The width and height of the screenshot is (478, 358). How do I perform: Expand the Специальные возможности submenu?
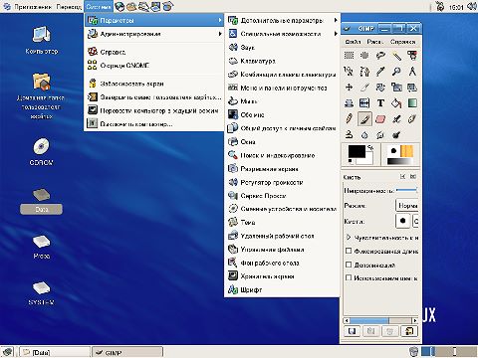click(x=283, y=34)
